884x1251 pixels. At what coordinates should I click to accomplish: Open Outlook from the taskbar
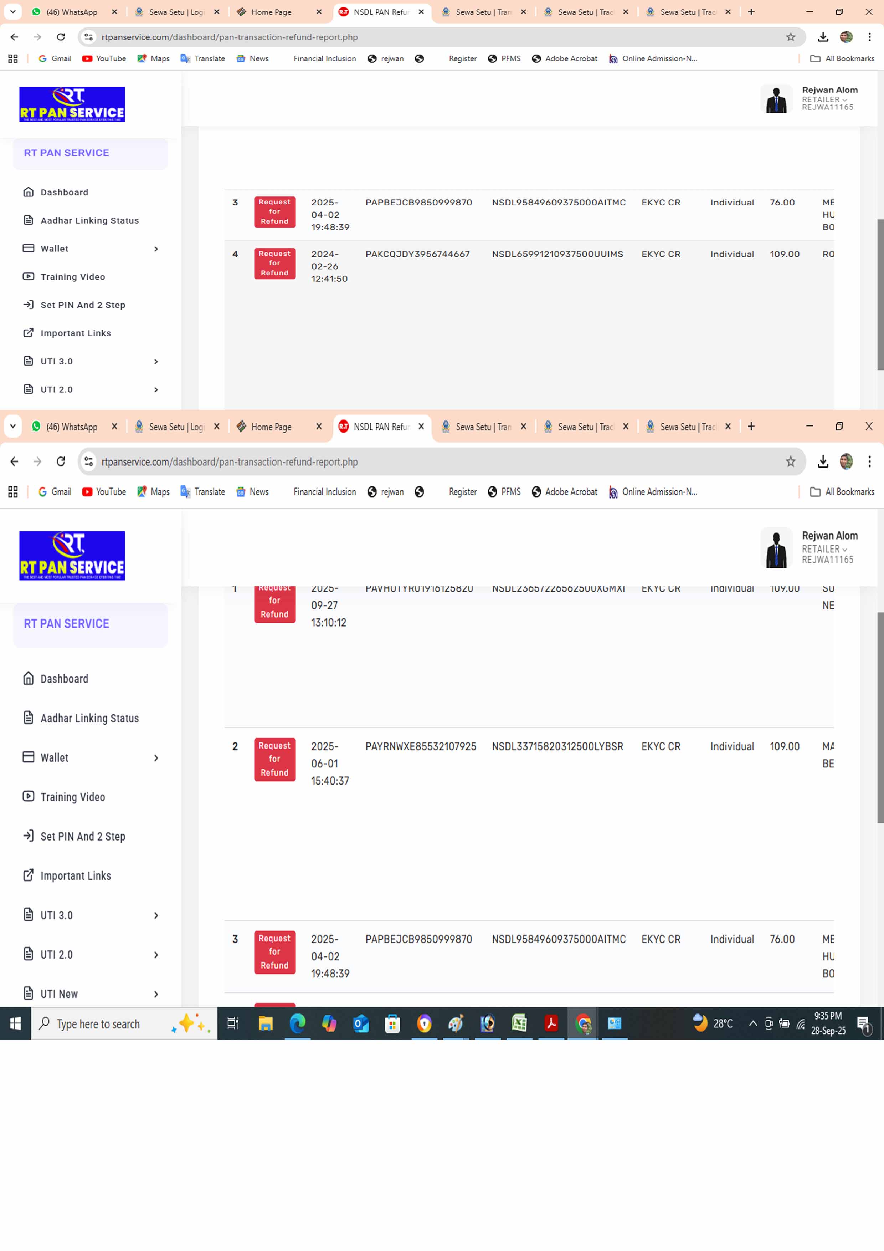tap(361, 1024)
